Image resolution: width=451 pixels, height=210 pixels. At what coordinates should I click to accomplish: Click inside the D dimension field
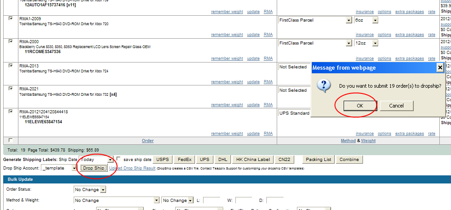pos(275,200)
